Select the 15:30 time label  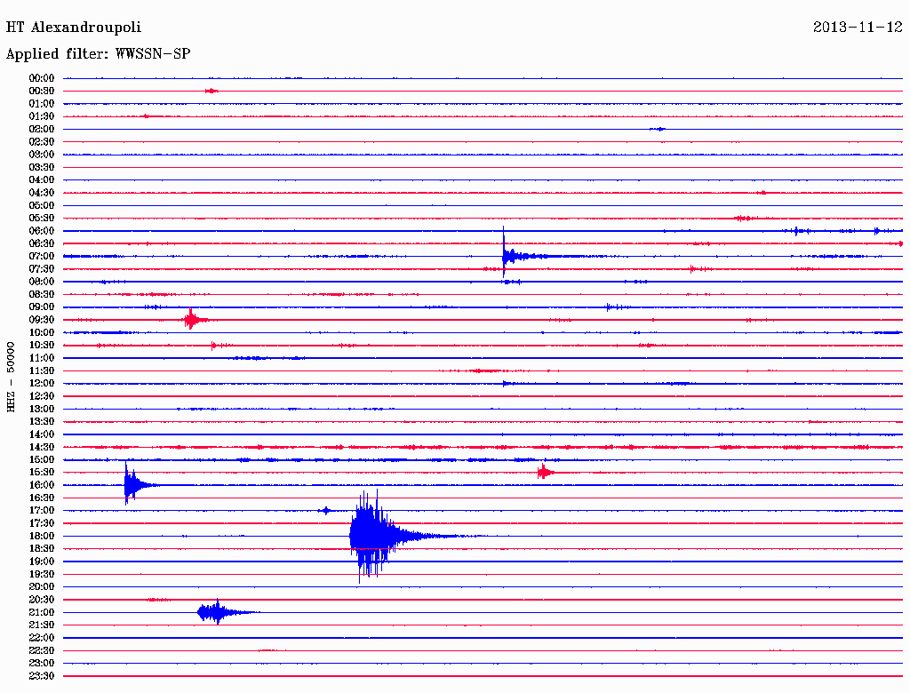(42, 473)
